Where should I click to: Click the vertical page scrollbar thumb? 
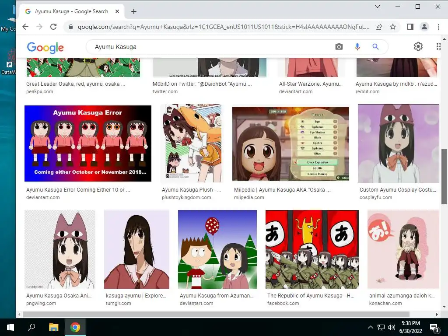point(444,176)
